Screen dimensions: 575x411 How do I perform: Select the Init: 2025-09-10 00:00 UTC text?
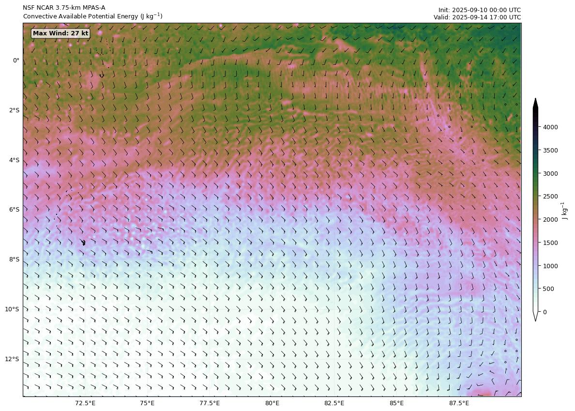(479, 10)
